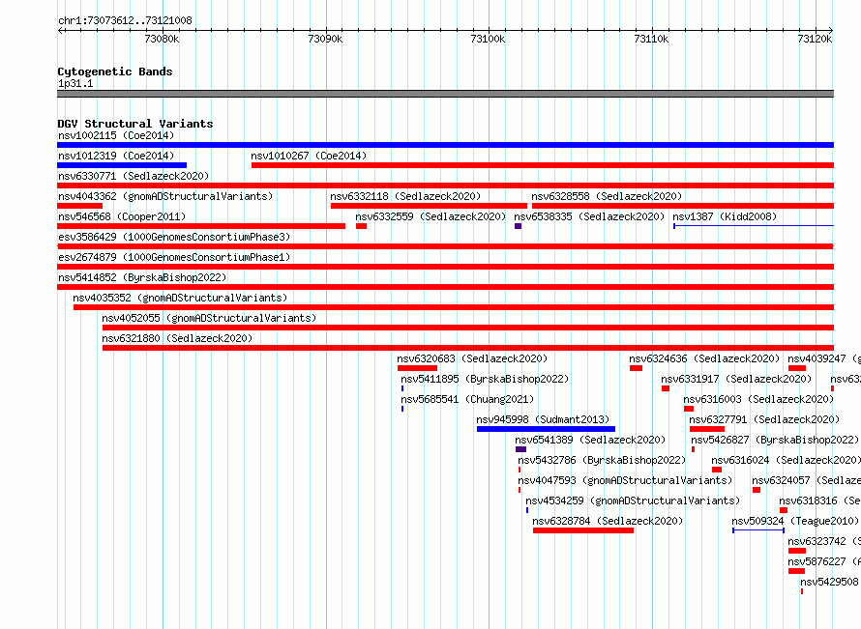Image resolution: width=861 pixels, height=629 pixels.
Task: Open nsv1387 (Kidd2008) variant
Action: click(x=725, y=216)
